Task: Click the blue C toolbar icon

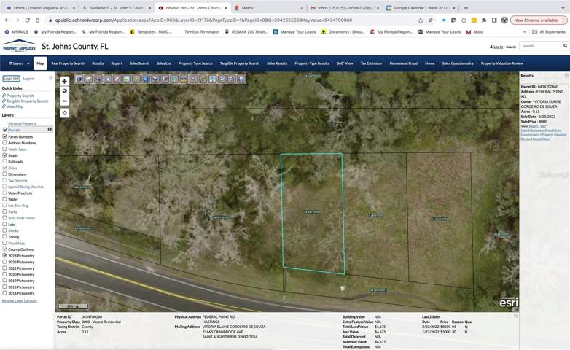Action: (x=145, y=79)
